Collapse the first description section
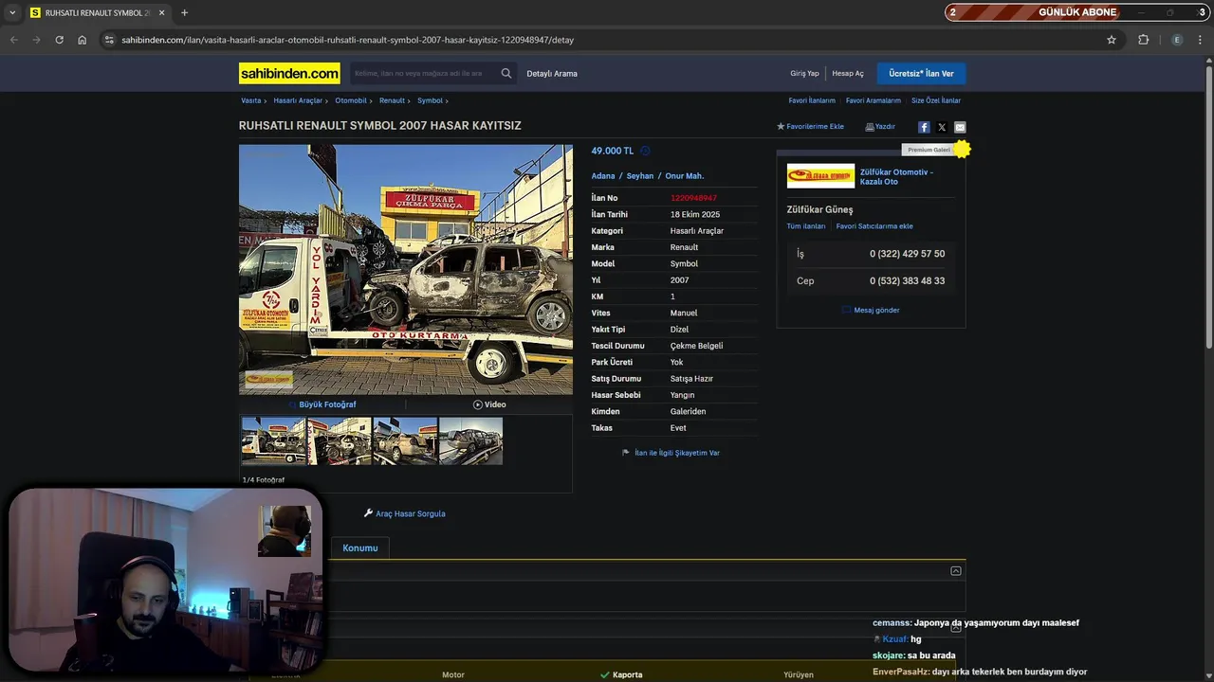Screen dimensions: 1214x682 pos(956,570)
